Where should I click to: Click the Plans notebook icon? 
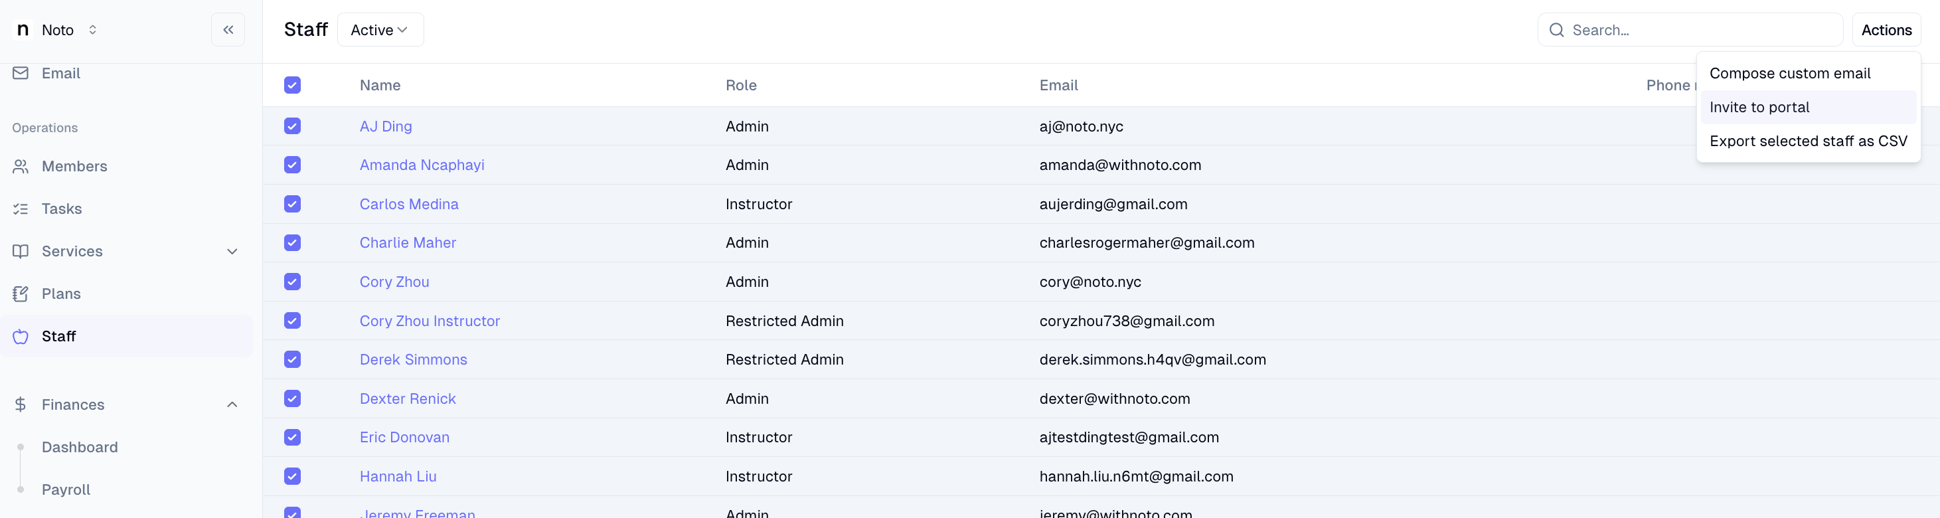coord(21,294)
